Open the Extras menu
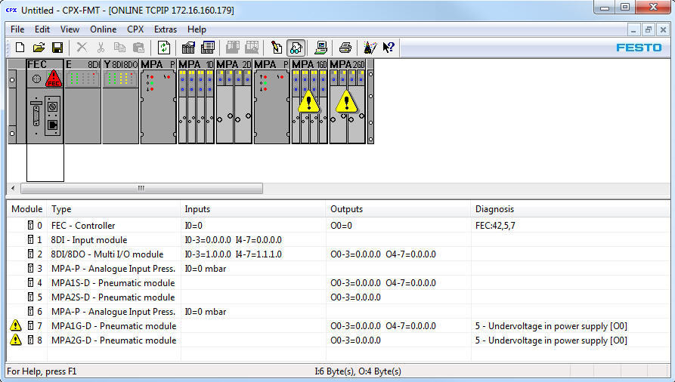Image resolution: width=675 pixels, height=382 pixels. pyautogui.click(x=166, y=29)
